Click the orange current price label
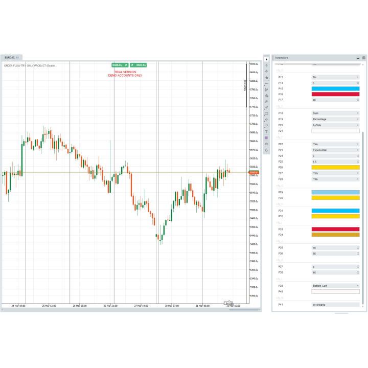368x368 pixels. point(254,173)
